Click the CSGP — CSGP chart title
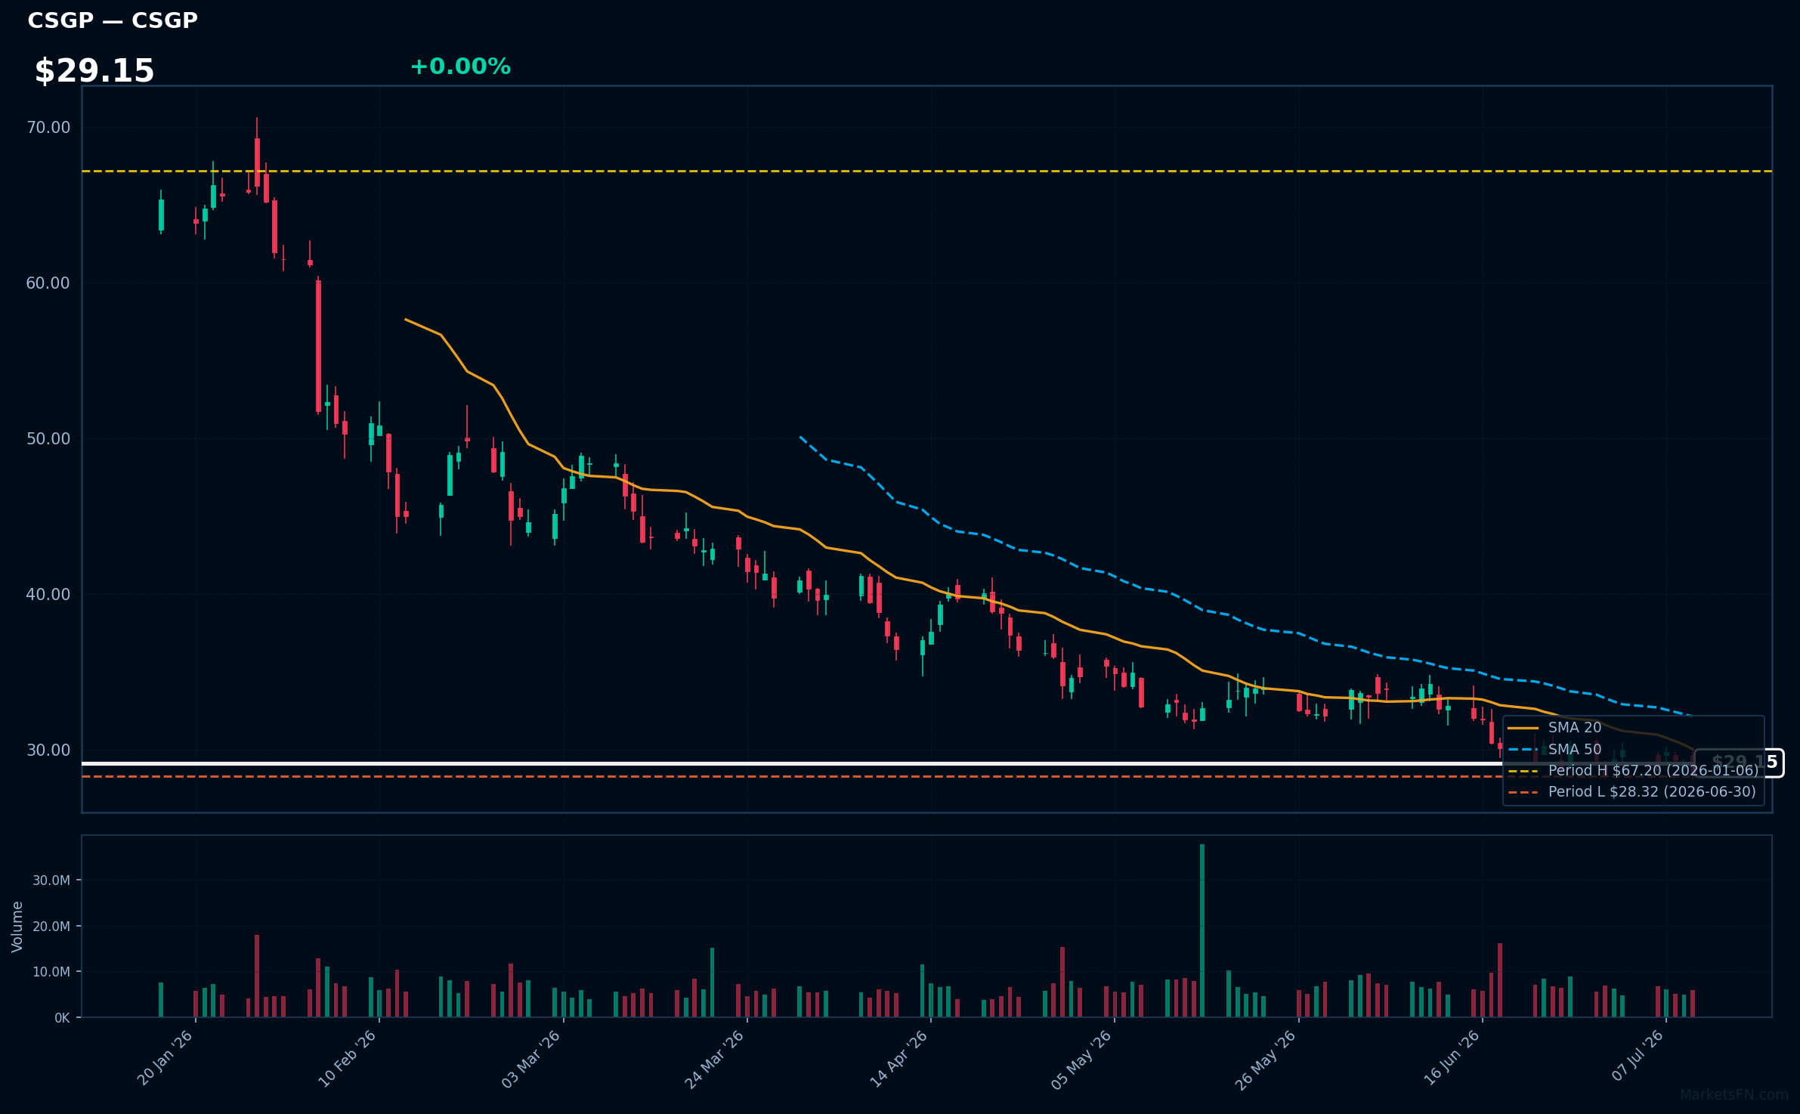1800x1114 pixels. (x=113, y=20)
